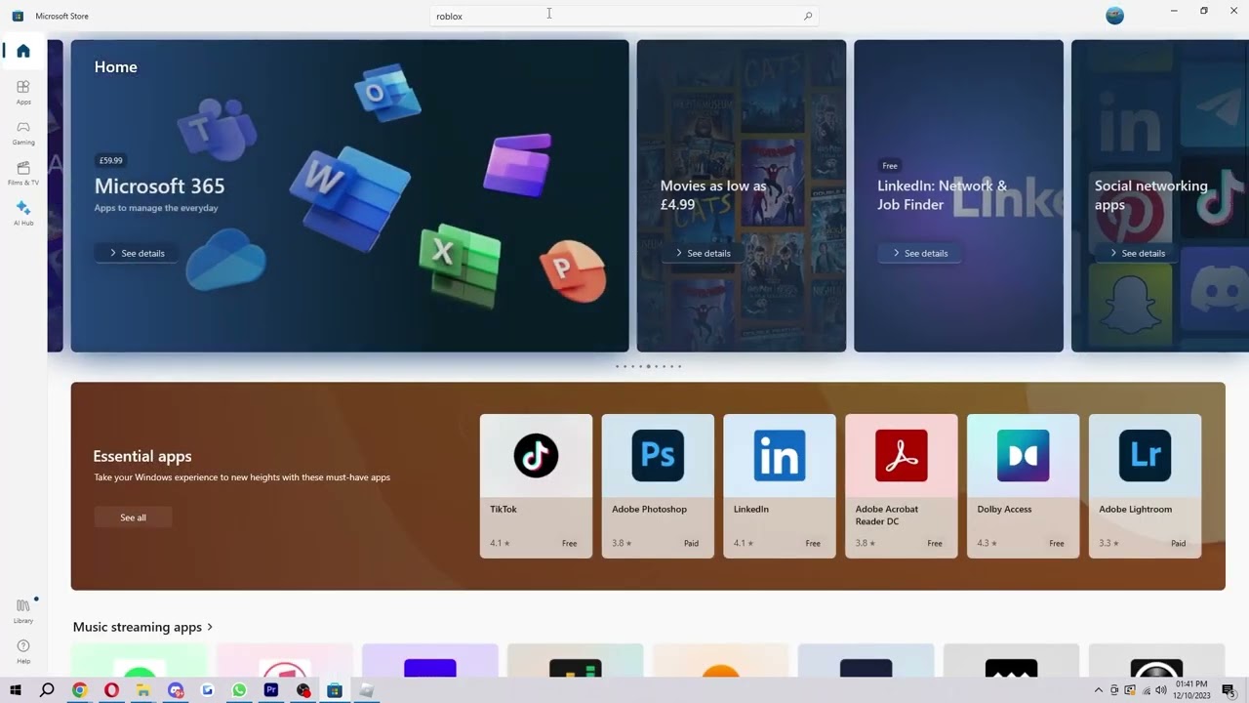Open Discord from the taskbar
Viewport: 1249px width, 703px height.
click(176, 690)
